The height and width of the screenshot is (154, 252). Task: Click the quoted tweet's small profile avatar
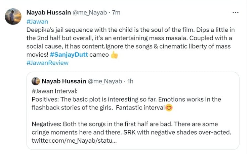pos(36,81)
